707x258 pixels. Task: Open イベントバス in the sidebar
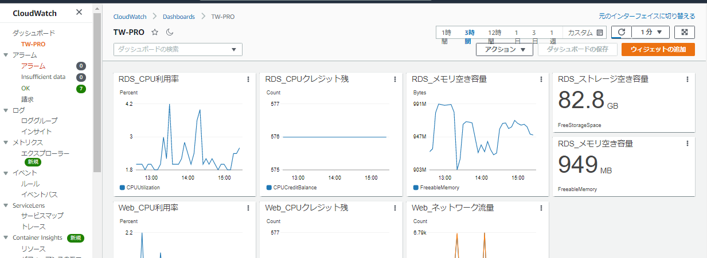[40, 195]
